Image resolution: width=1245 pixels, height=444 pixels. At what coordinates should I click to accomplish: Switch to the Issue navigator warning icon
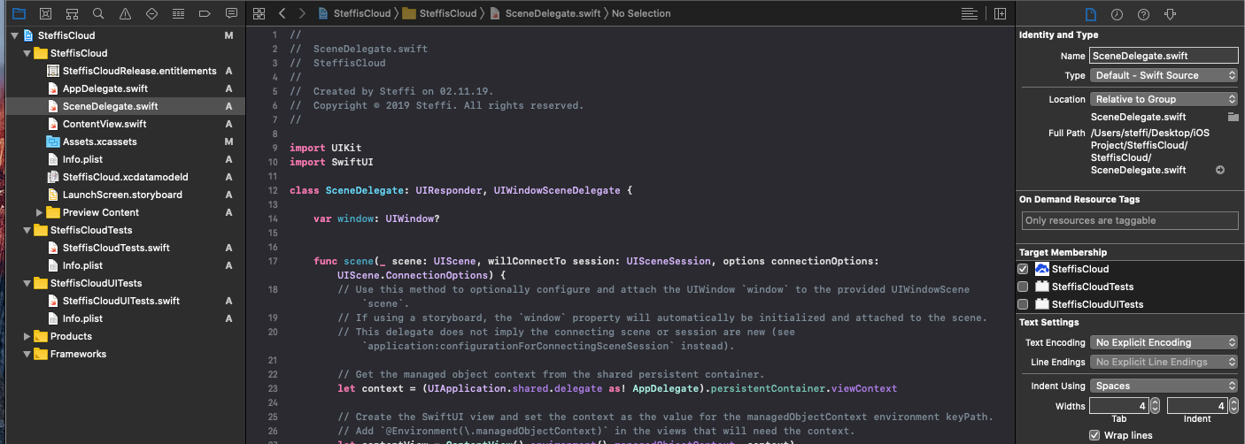(125, 14)
